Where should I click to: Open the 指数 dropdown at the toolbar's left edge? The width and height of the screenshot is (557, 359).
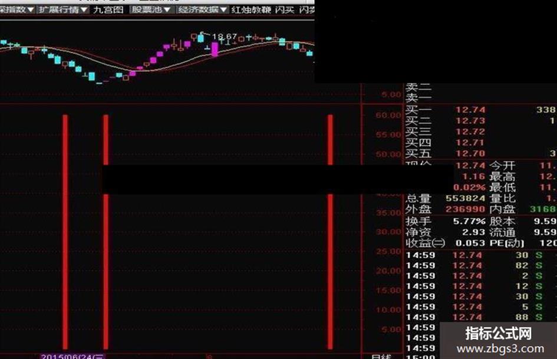17,9
